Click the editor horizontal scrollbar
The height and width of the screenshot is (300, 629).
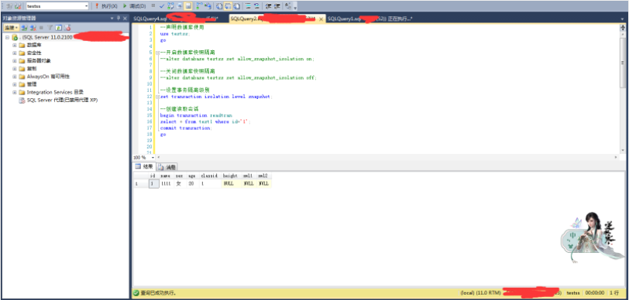click(x=387, y=158)
